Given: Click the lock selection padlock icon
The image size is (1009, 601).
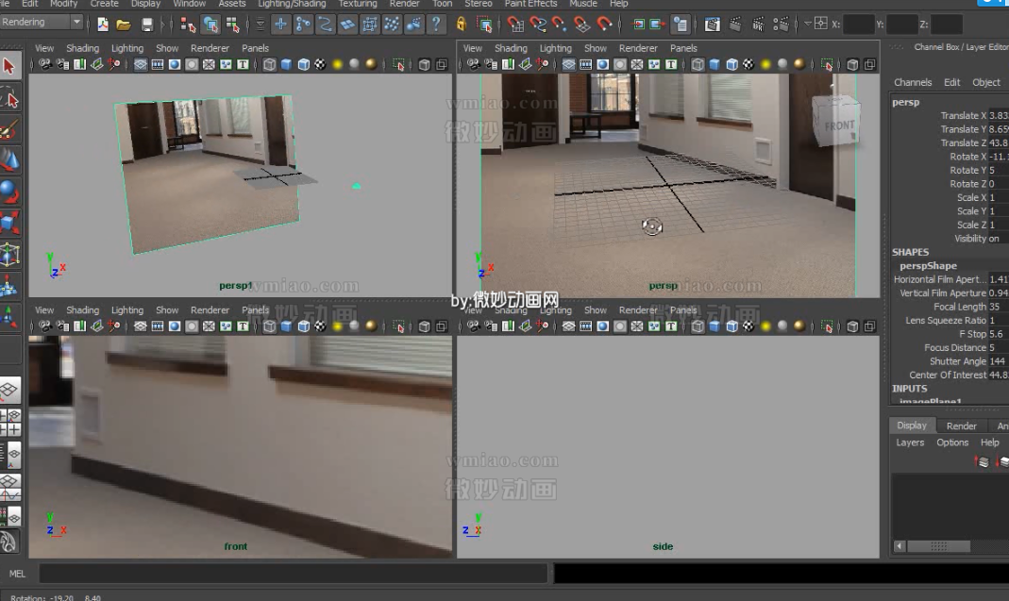Looking at the screenshot, I should [462, 25].
